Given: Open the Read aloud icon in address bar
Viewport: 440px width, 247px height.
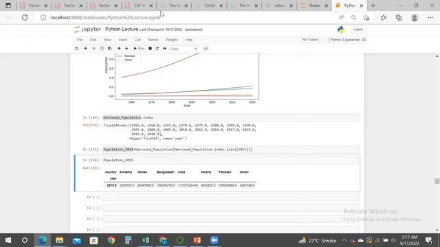Looking at the screenshot, I should click(x=341, y=18).
